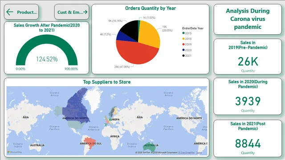
Task: Select the 2019 legend color dot
Action: click(x=183, y=44)
